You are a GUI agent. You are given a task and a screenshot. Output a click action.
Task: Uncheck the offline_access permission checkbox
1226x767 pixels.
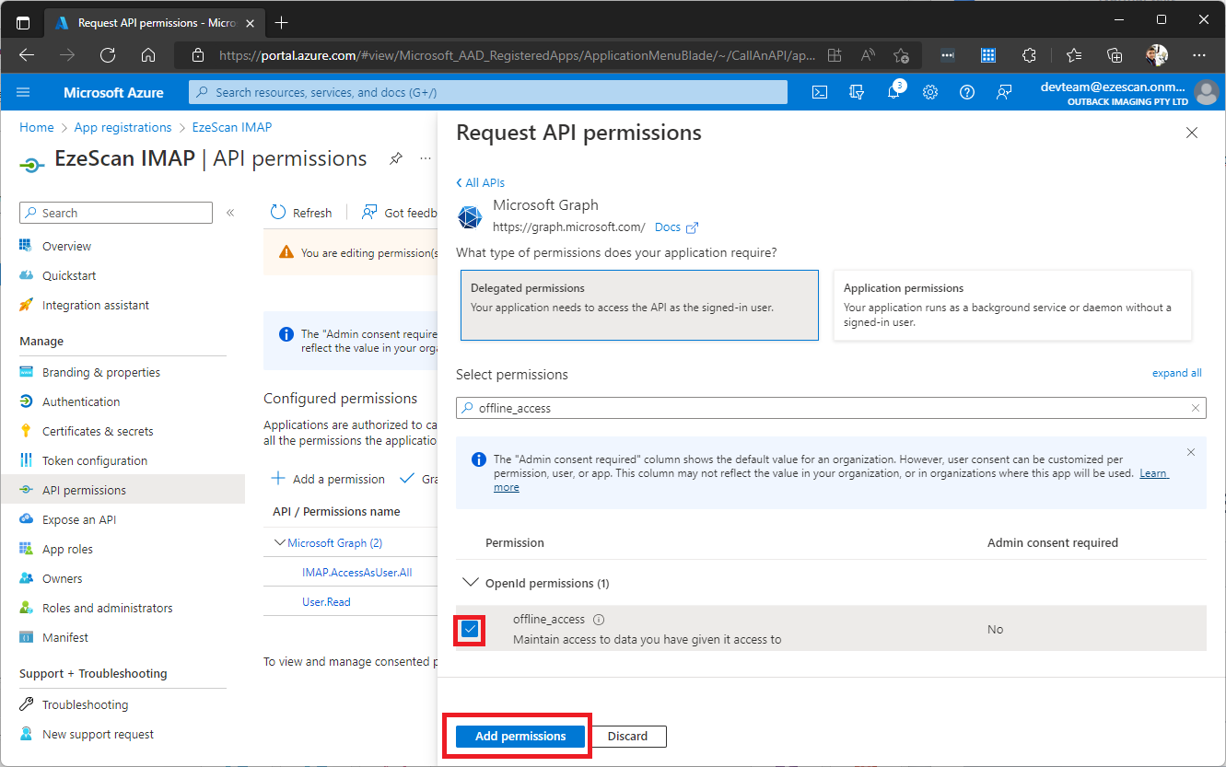pos(471,630)
